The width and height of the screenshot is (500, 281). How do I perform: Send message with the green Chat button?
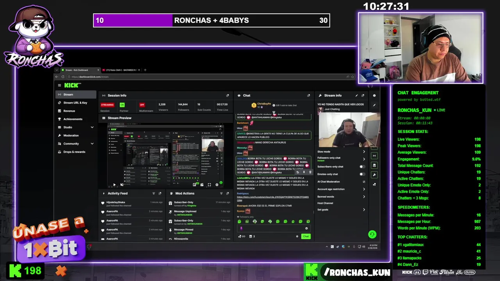click(305, 236)
